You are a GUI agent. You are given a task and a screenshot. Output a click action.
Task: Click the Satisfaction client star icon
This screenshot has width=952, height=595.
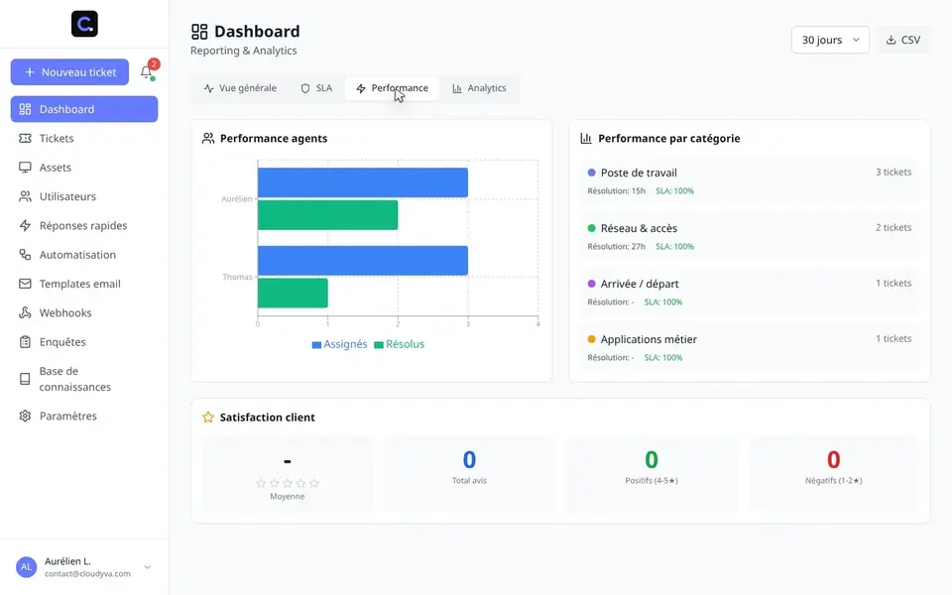point(208,417)
